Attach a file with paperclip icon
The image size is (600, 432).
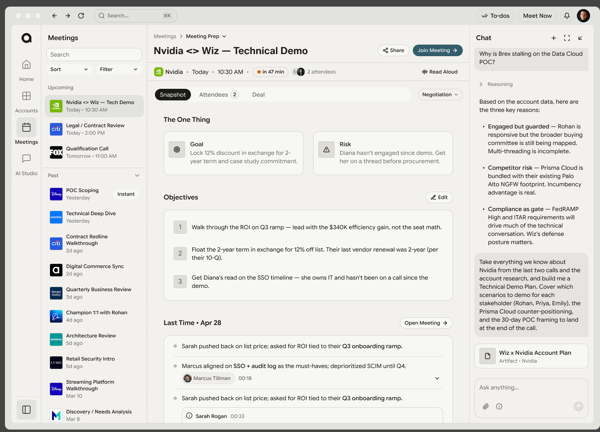click(486, 406)
